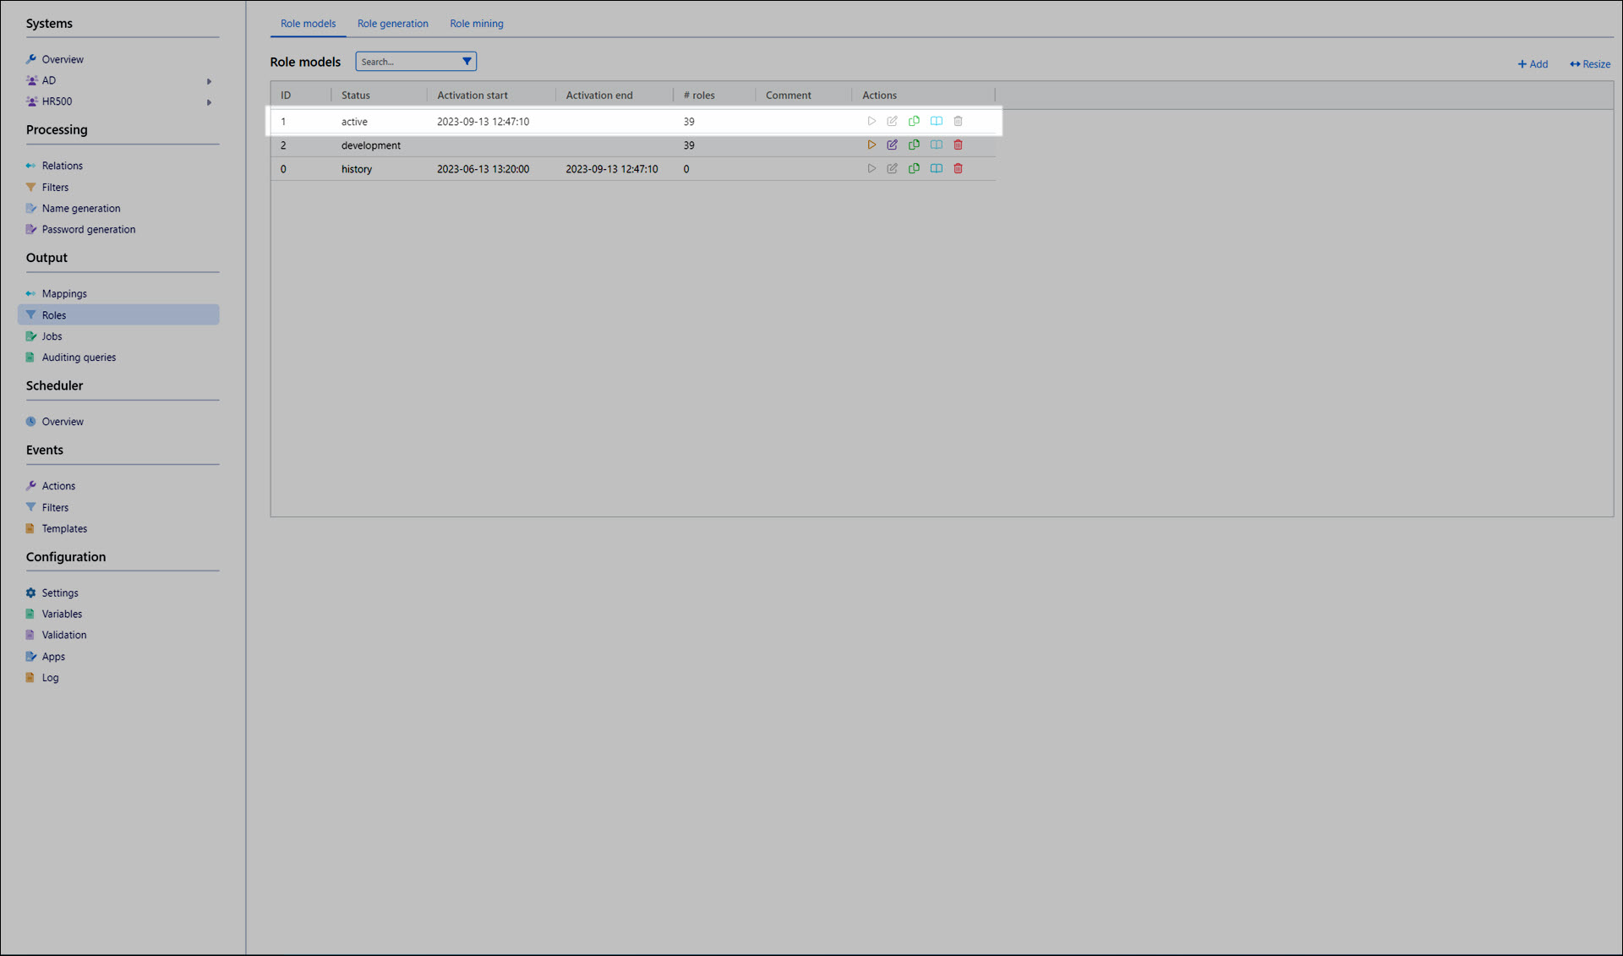Image resolution: width=1623 pixels, height=956 pixels.
Task: Open Mappings in the Output section
Action: tap(64, 294)
